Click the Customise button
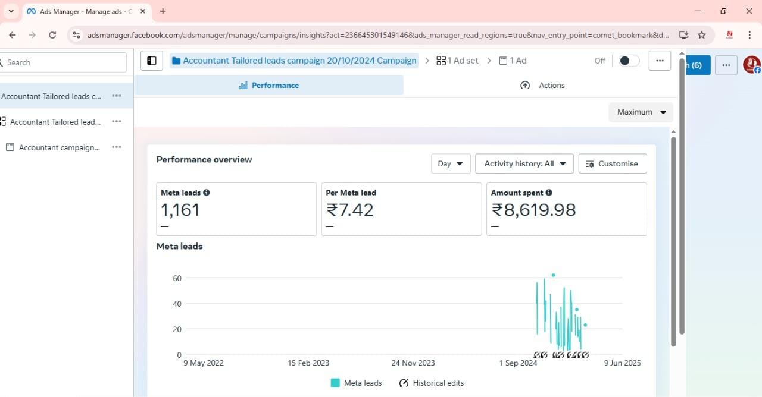The width and height of the screenshot is (762, 397). 612,163
